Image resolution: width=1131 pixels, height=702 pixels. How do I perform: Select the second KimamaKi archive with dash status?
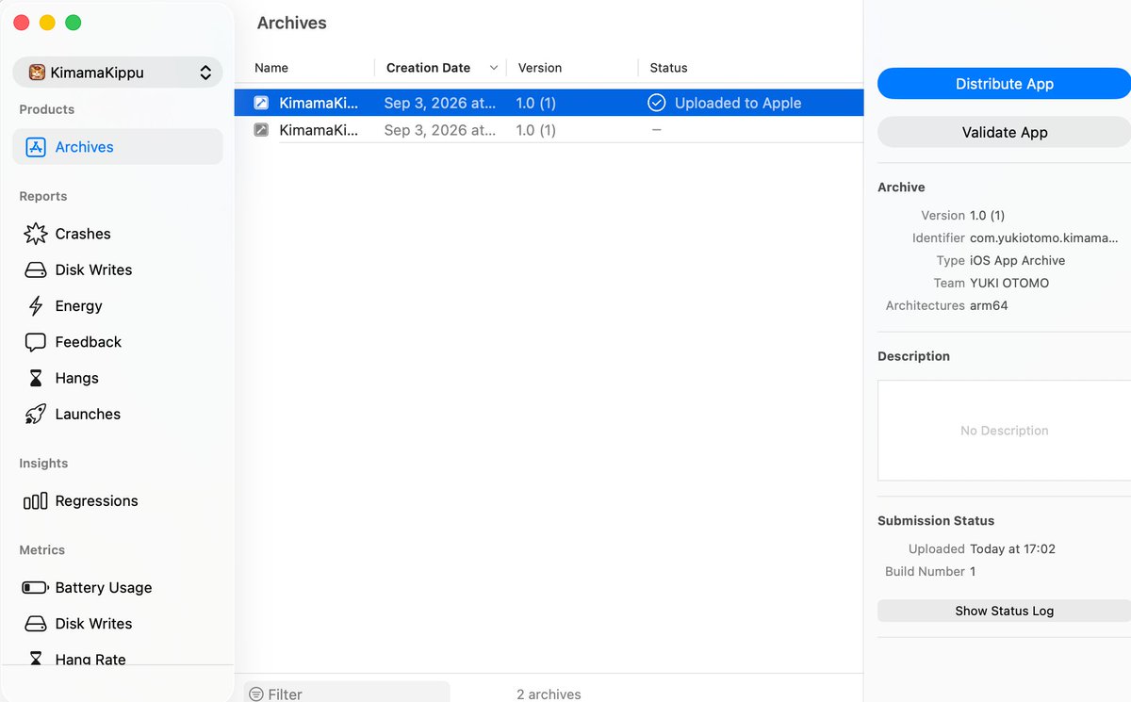[549, 130]
